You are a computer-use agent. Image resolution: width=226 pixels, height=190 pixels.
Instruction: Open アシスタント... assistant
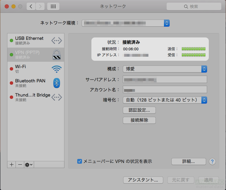point(143,180)
